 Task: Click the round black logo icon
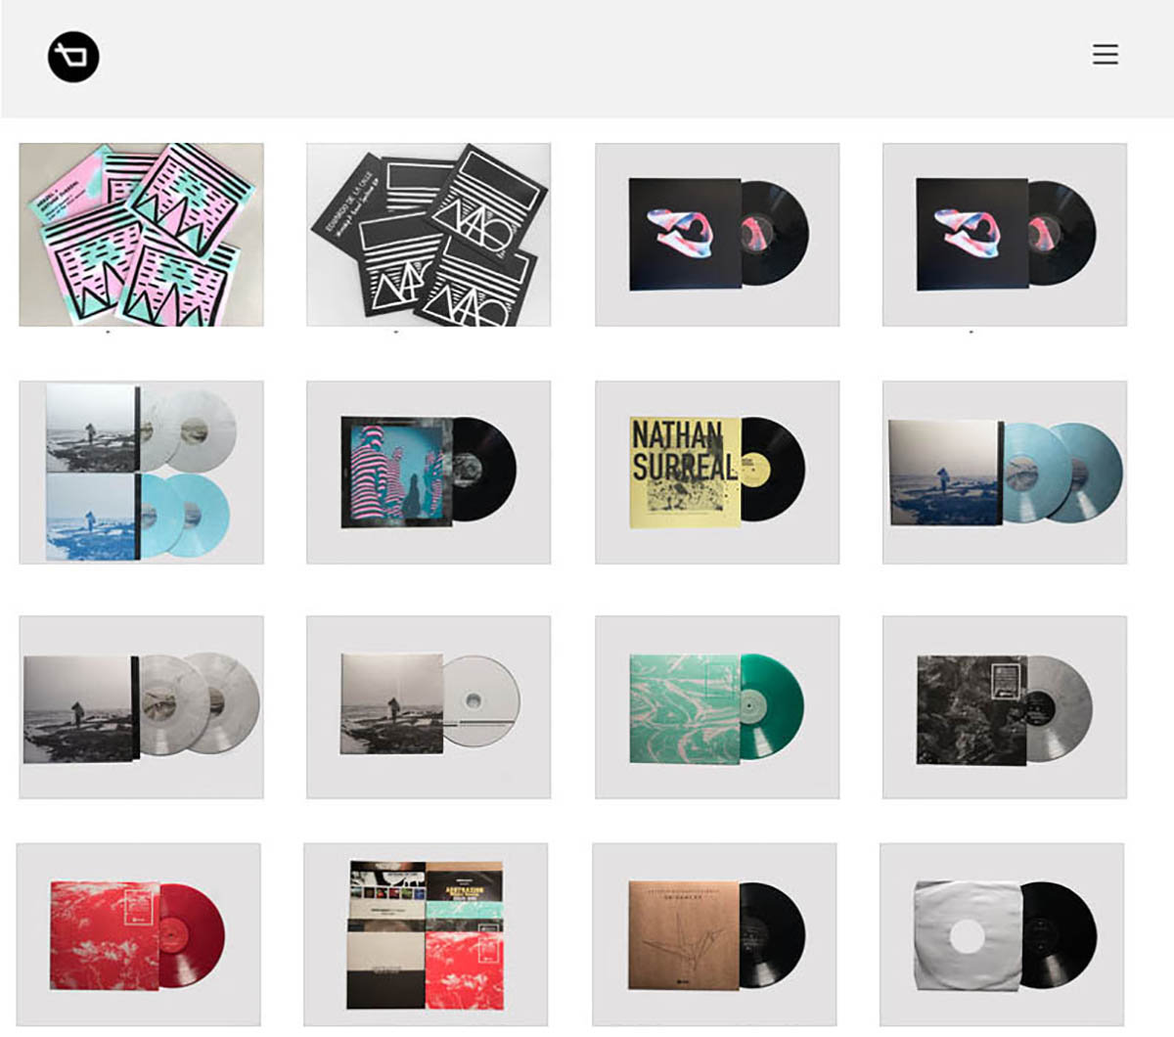point(73,57)
